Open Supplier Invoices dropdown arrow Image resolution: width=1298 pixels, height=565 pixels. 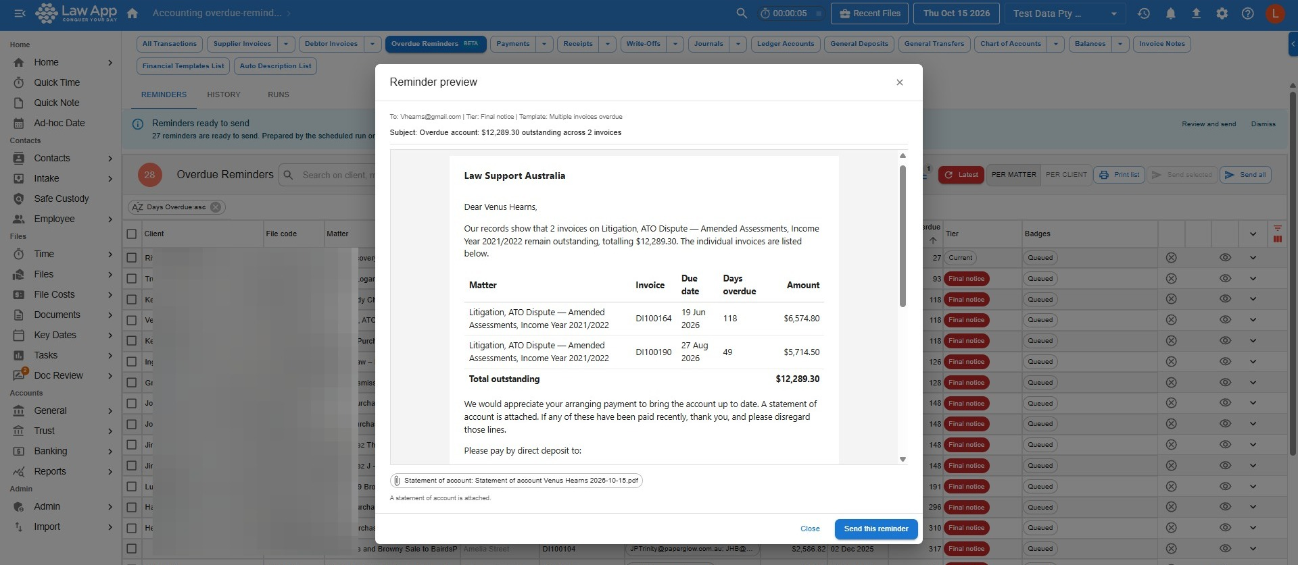tap(286, 44)
